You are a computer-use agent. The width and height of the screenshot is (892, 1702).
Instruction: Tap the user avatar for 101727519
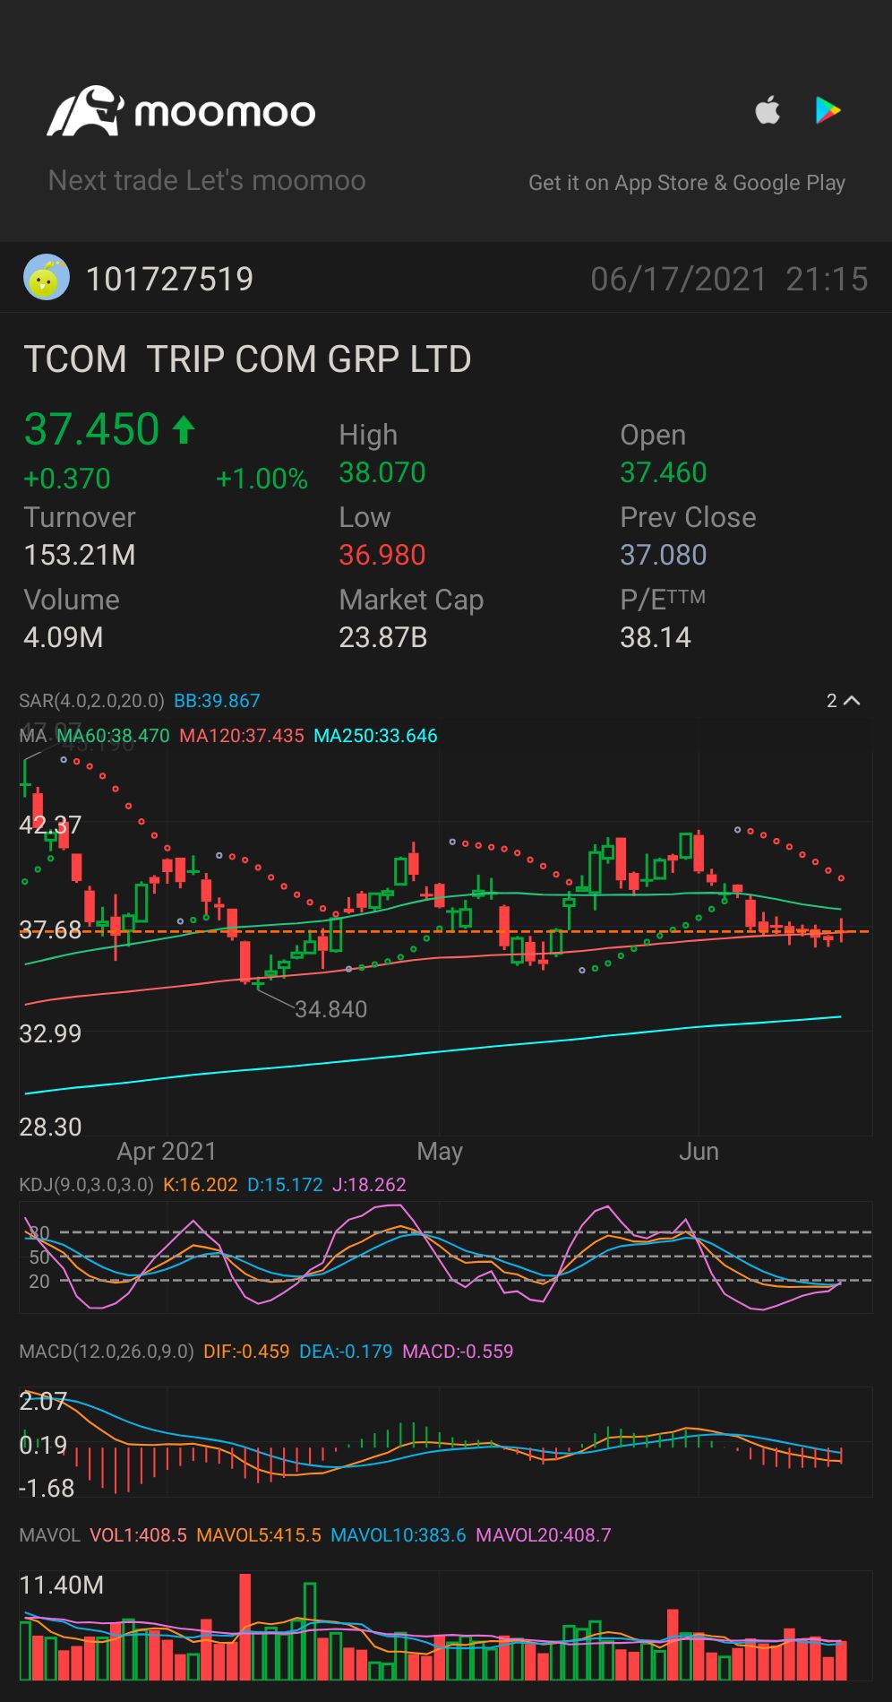[x=47, y=278]
